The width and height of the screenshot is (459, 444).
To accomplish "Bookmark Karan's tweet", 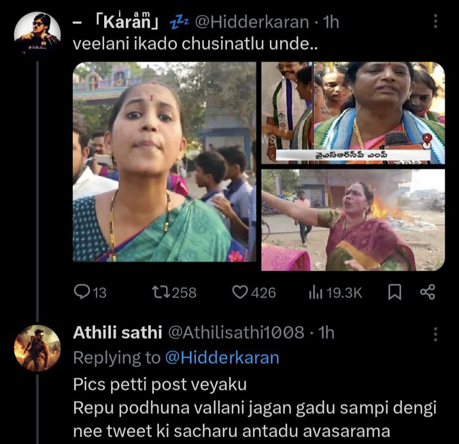I will tap(394, 292).
